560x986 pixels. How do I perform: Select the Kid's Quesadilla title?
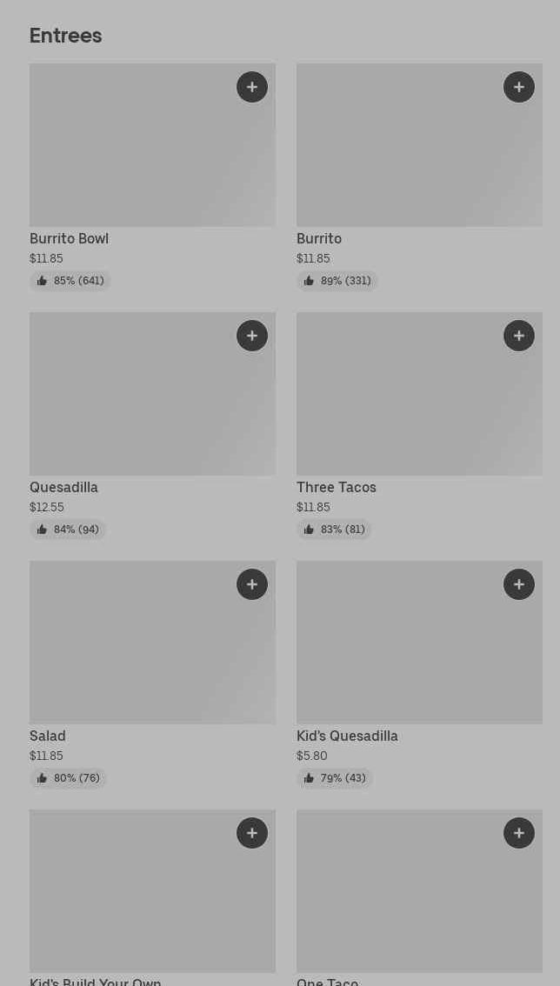click(347, 736)
